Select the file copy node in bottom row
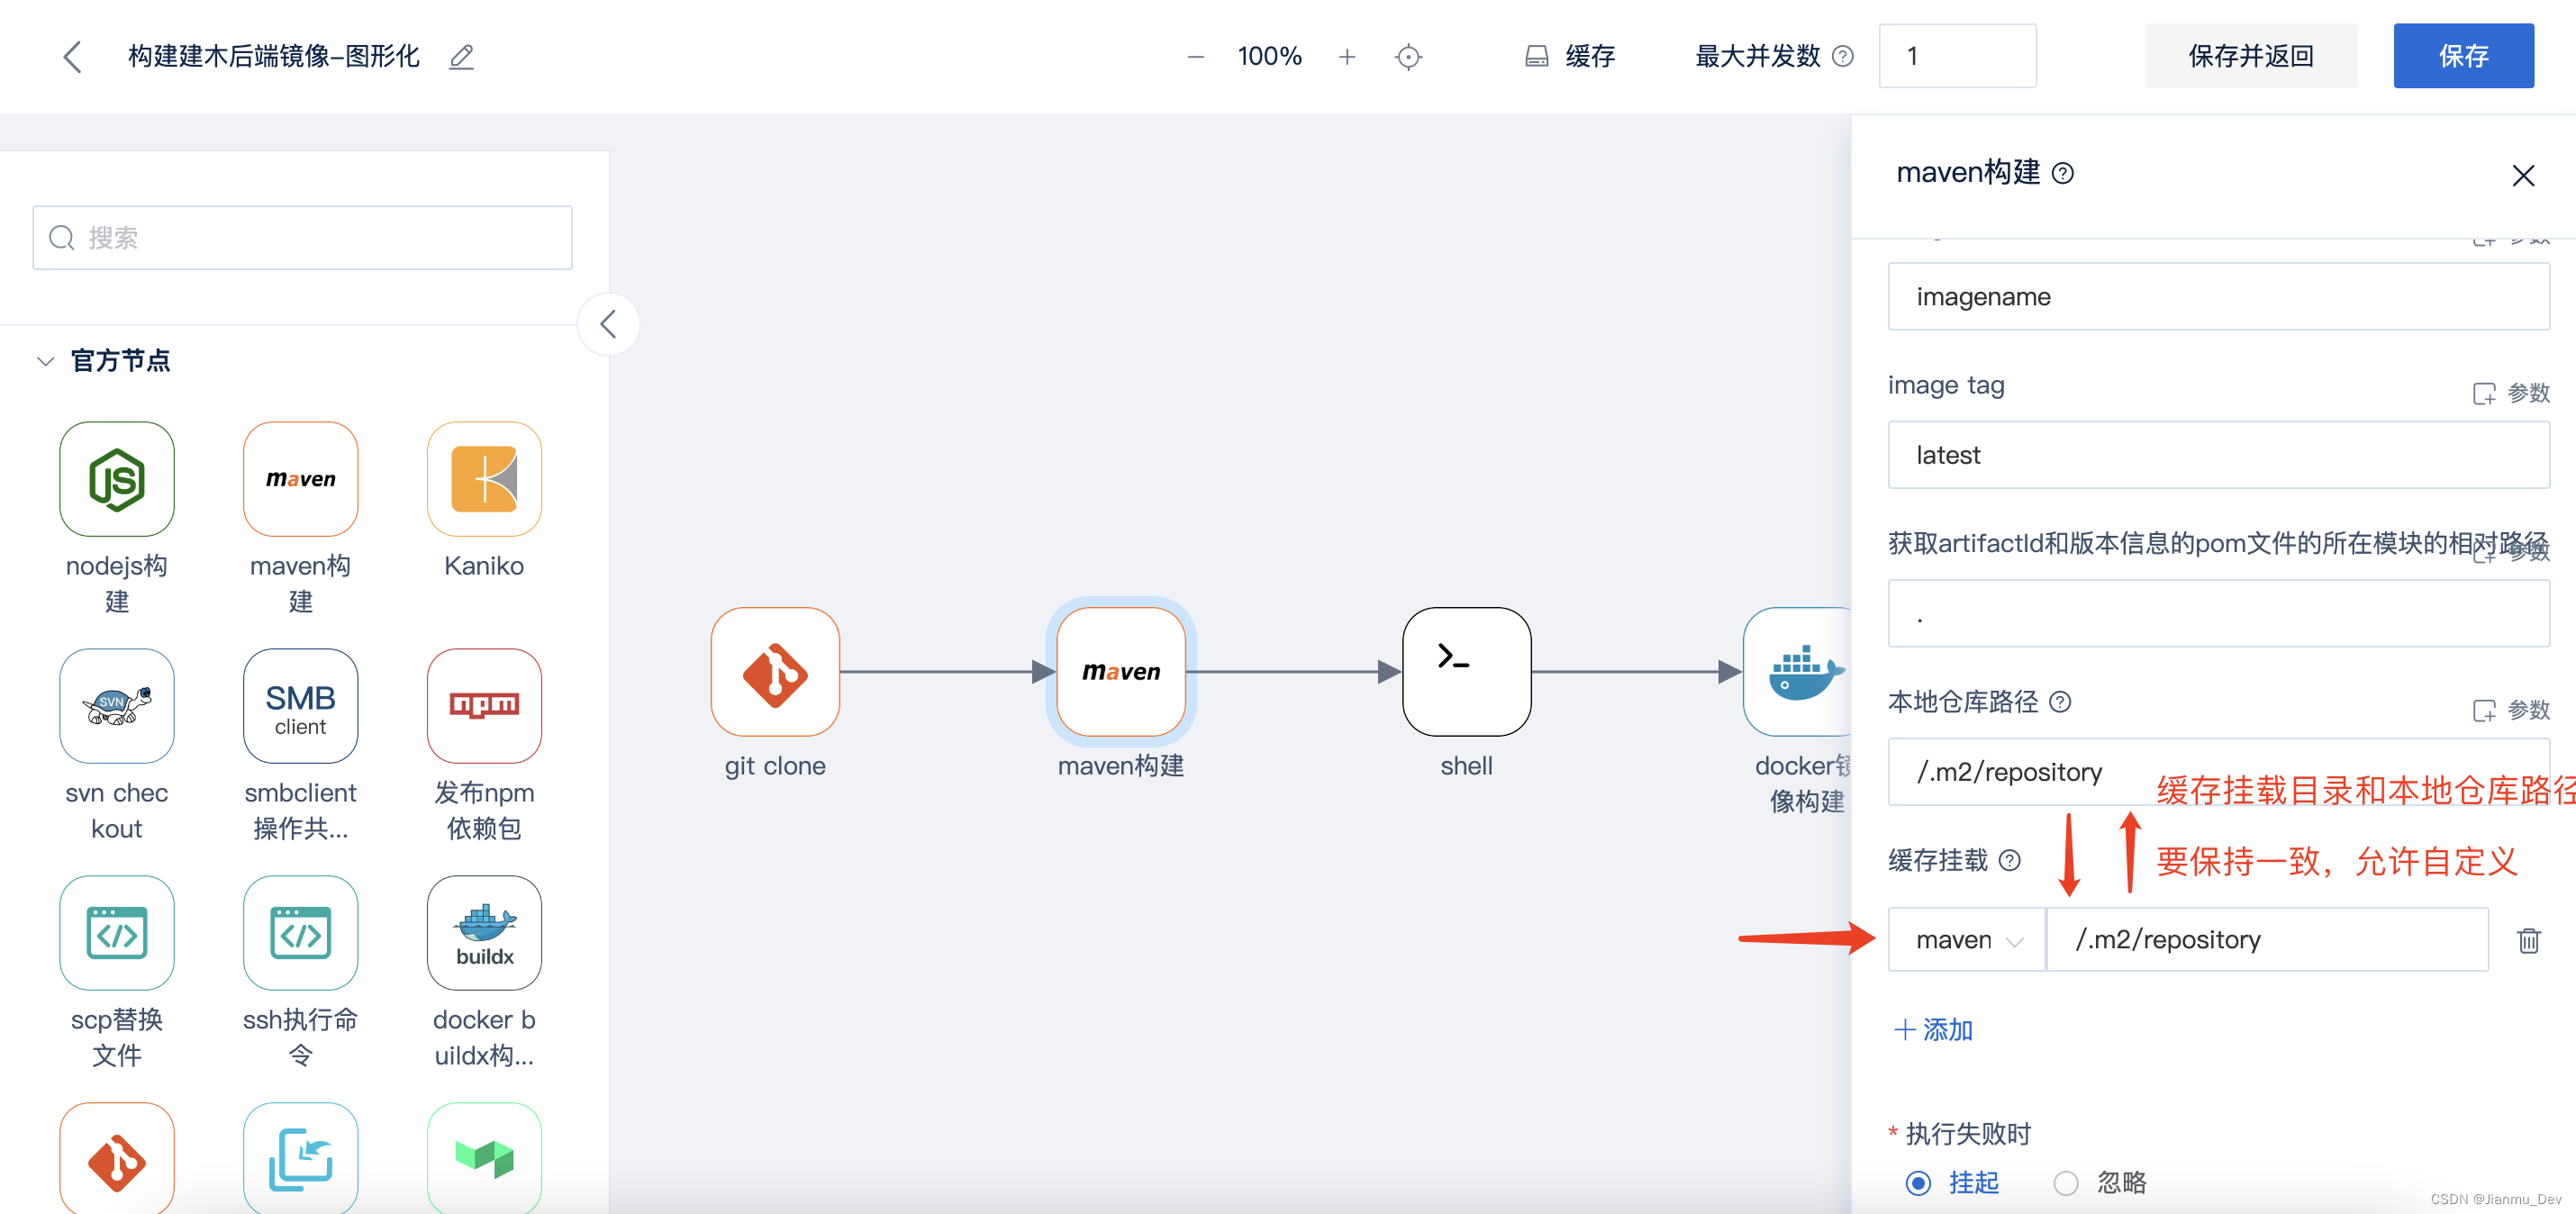 (300, 1158)
